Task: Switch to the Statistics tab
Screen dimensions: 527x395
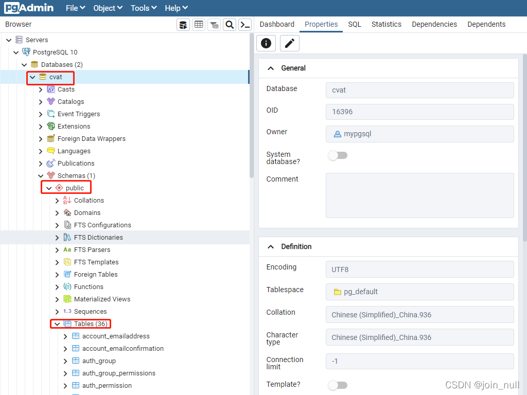Action: [386, 24]
